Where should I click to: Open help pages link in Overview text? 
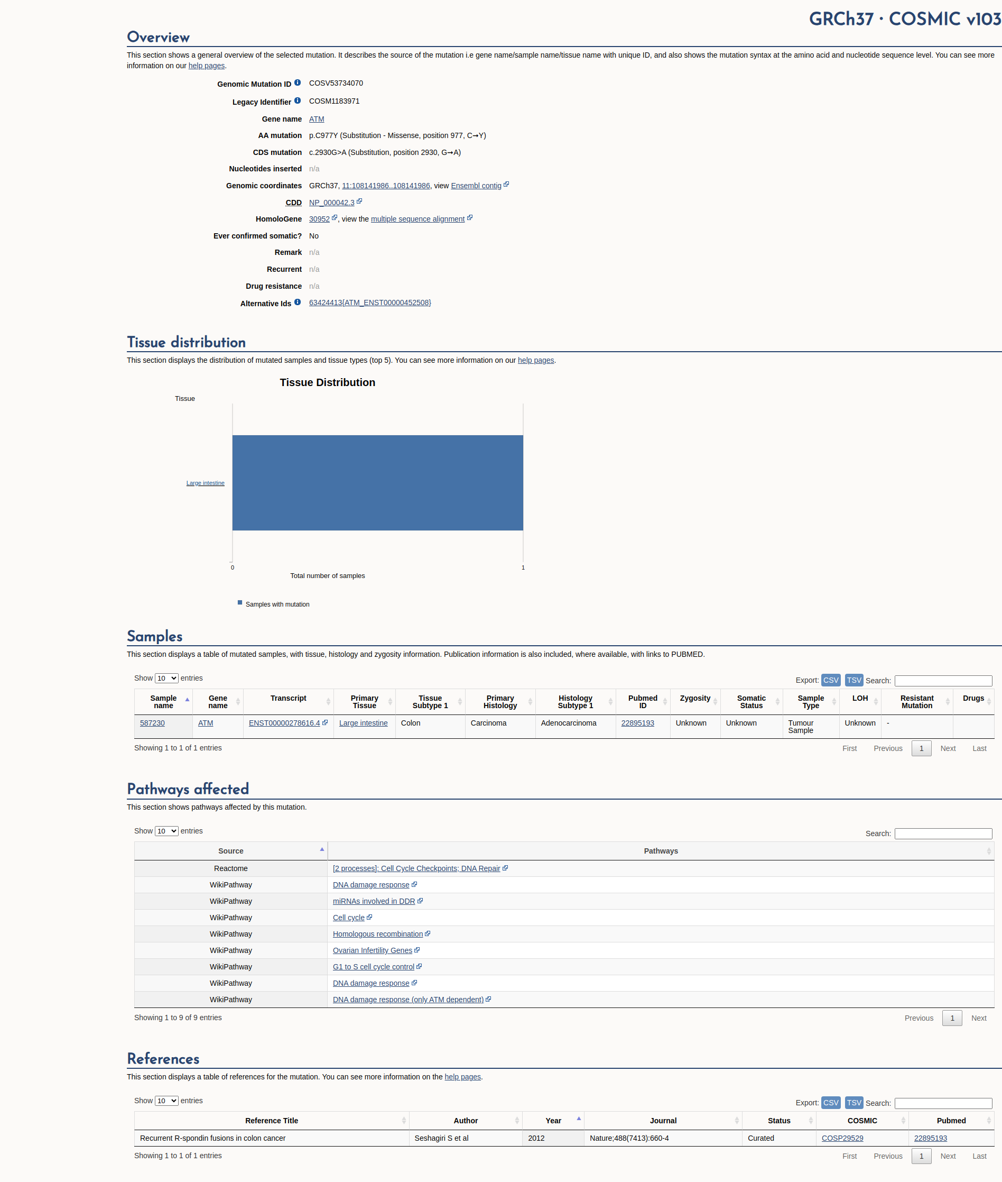[206, 66]
